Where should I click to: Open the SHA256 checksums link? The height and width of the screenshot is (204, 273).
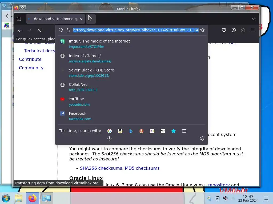pyautogui.click(x=101, y=168)
